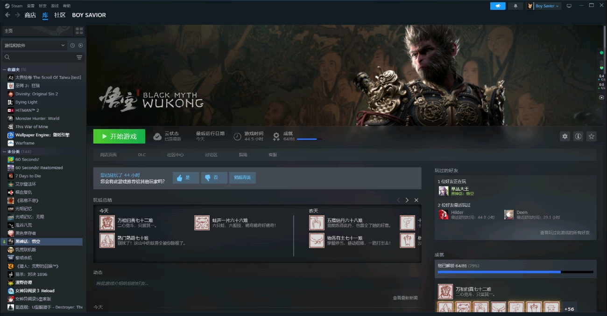Viewport: 607px width, 316px height.
Task: Open the 讨论区 tab
Action: (x=211, y=155)
